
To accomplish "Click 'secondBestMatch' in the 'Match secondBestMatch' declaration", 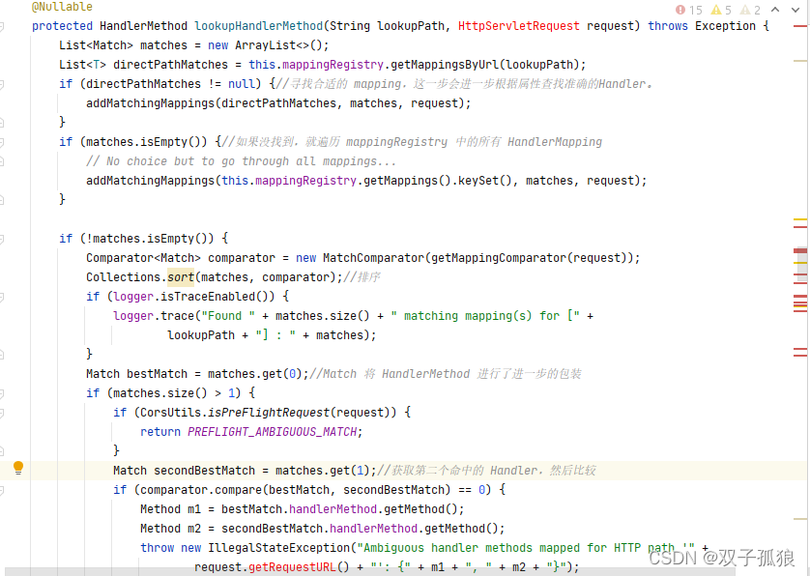I will tap(205, 471).
